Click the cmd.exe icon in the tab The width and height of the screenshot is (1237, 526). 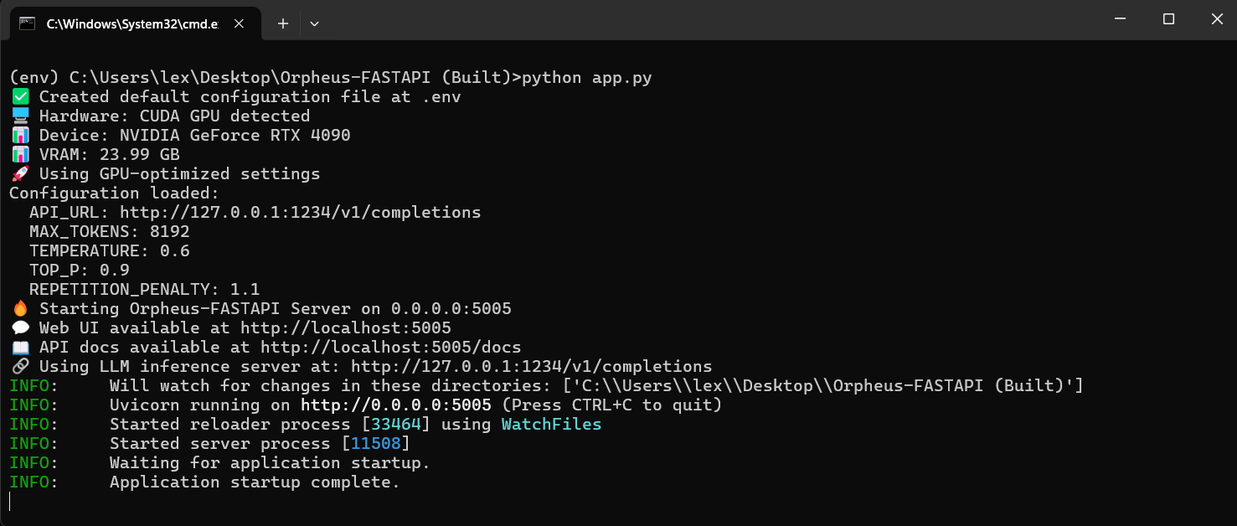point(27,23)
